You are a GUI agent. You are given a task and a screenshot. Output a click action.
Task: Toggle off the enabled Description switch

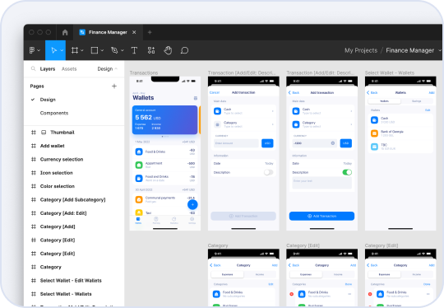pyautogui.click(x=347, y=172)
